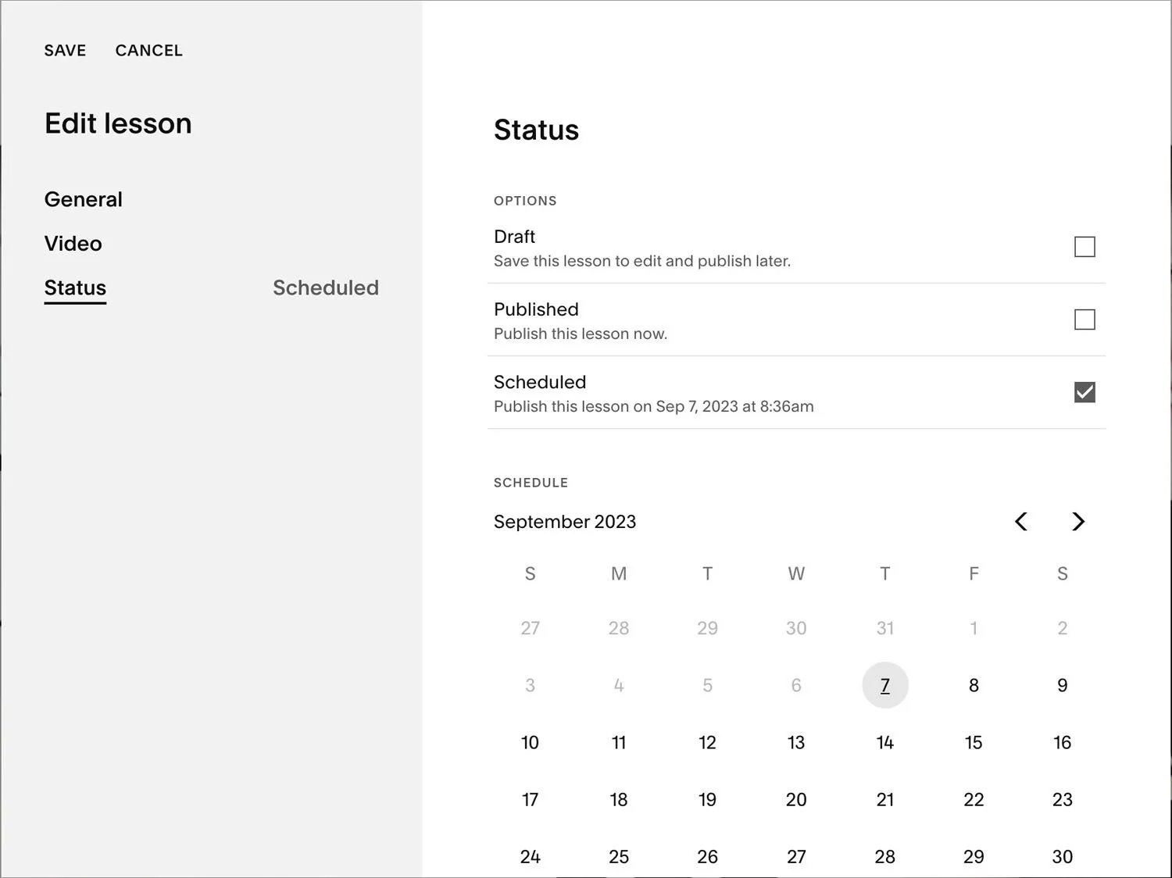This screenshot has width=1172, height=878.
Task: Pick September 30 on the calendar
Action: pyautogui.click(x=1063, y=857)
